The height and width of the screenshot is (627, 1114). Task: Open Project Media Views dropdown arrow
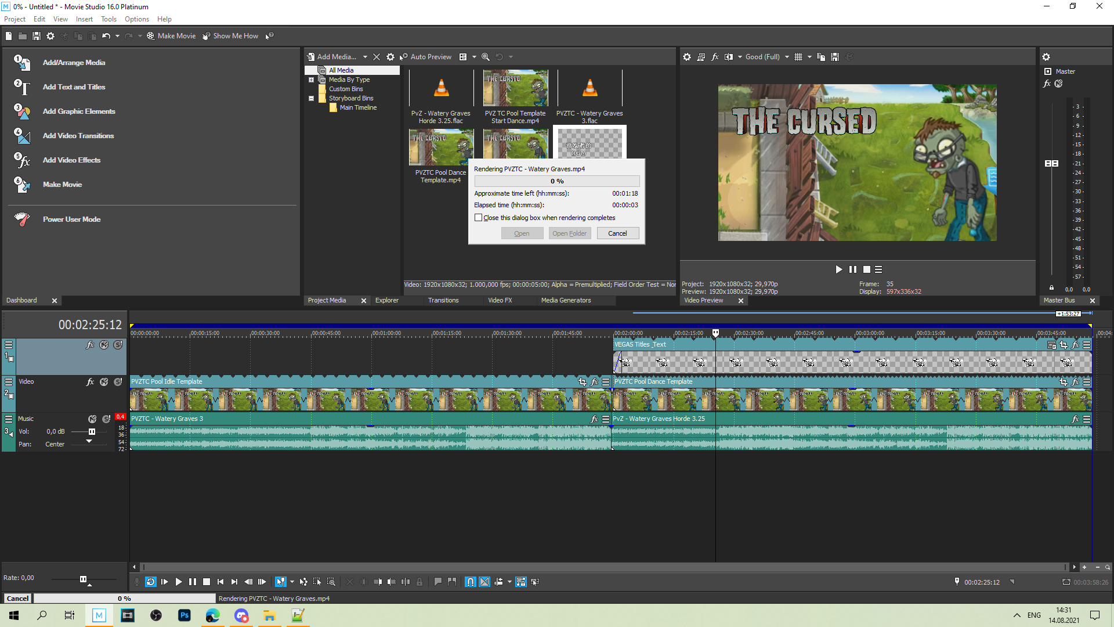(x=474, y=57)
